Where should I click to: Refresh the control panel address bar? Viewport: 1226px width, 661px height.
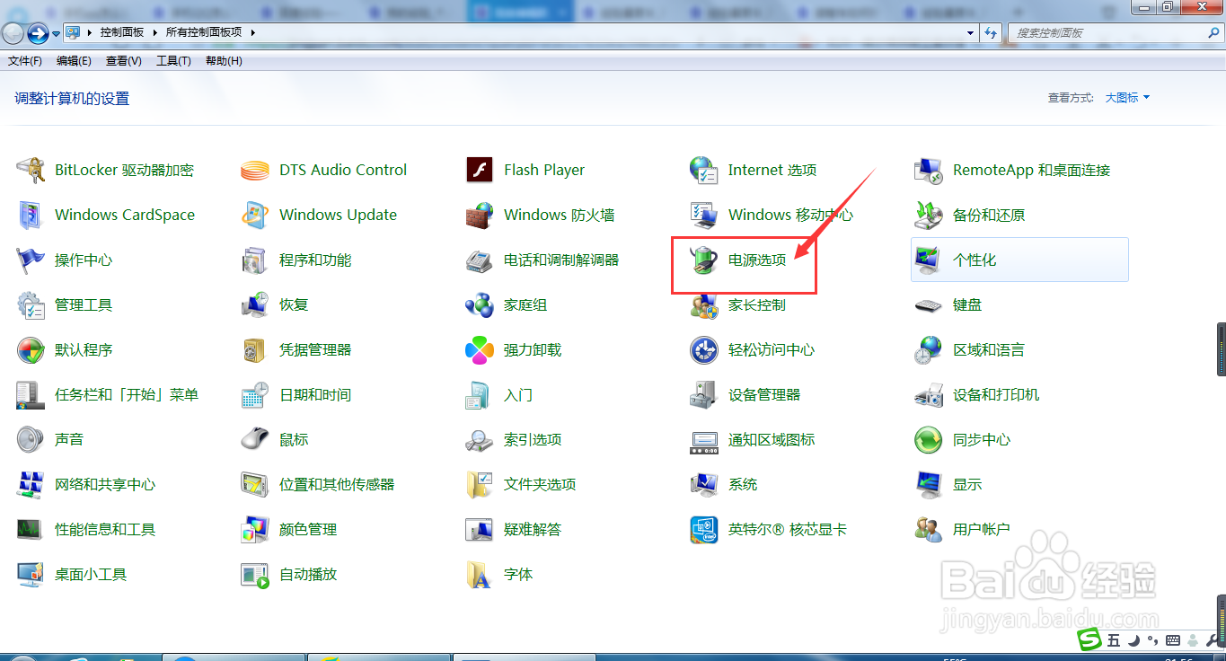click(992, 32)
